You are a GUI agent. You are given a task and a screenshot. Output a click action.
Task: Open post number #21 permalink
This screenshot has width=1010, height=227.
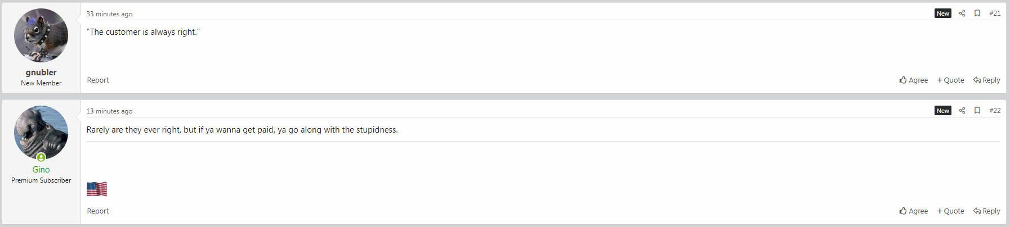coord(995,13)
